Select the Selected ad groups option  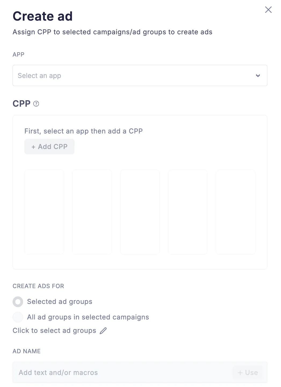(18, 302)
